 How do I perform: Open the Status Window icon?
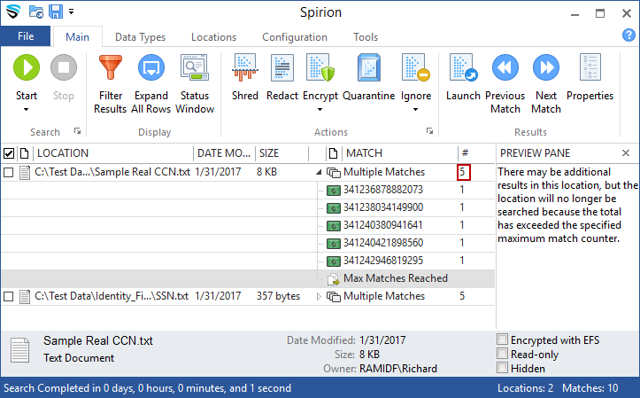[194, 69]
